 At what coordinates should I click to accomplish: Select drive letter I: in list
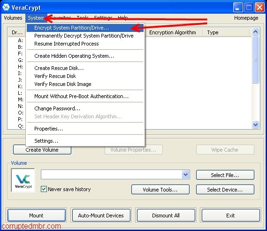(20, 73)
